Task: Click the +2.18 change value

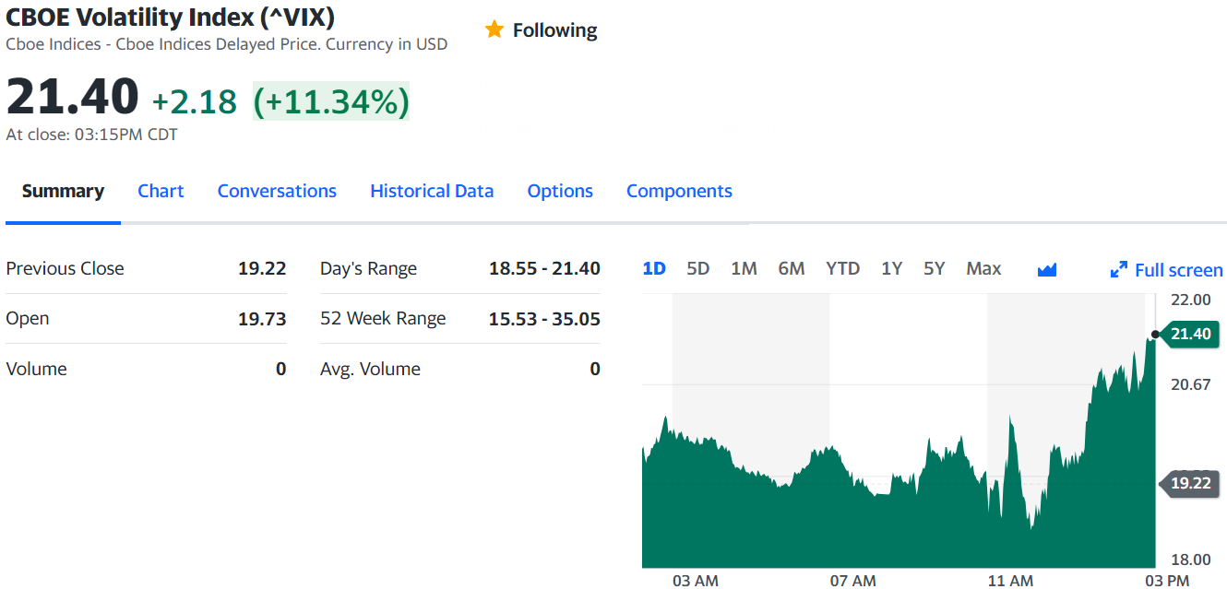Action: (195, 101)
